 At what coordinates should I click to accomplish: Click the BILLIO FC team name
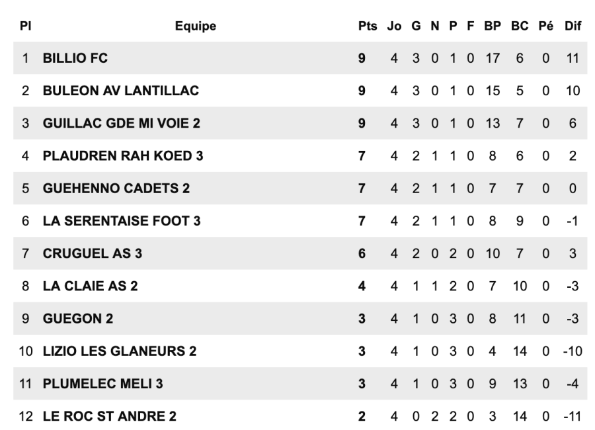point(75,58)
